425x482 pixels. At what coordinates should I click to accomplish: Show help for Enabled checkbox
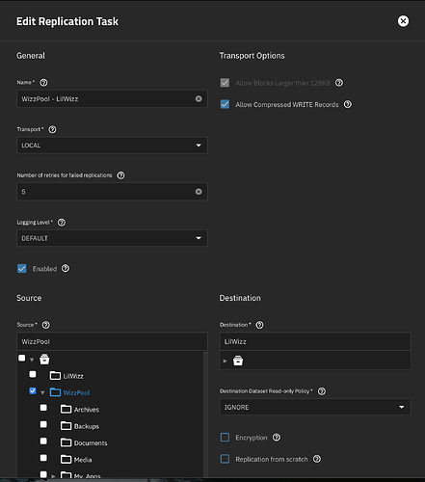click(66, 268)
